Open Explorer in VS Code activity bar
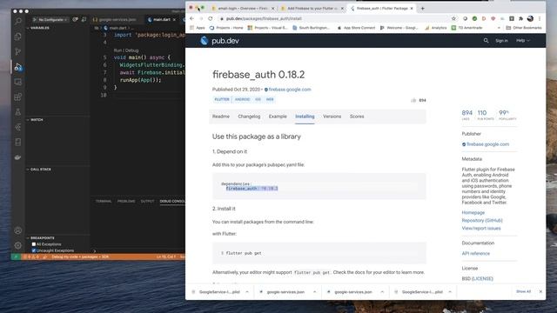This screenshot has width=557, height=313. pyautogui.click(x=17, y=37)
